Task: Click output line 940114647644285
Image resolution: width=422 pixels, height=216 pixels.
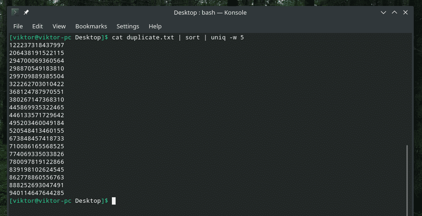Action: 37,193
